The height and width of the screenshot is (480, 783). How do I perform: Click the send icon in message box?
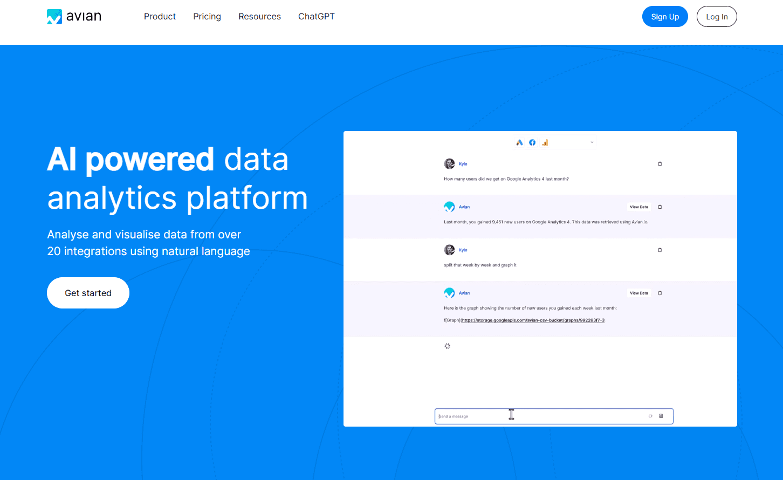click(661, 416)
